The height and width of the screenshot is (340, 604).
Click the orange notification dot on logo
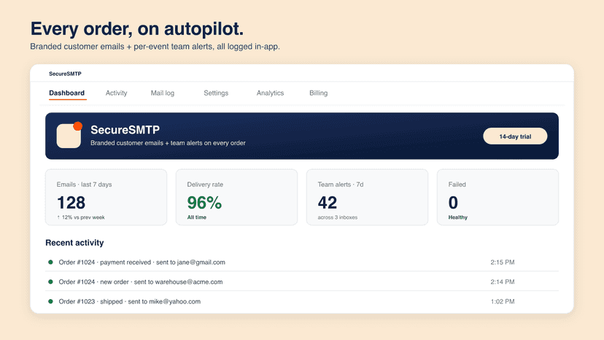(78, 126)
